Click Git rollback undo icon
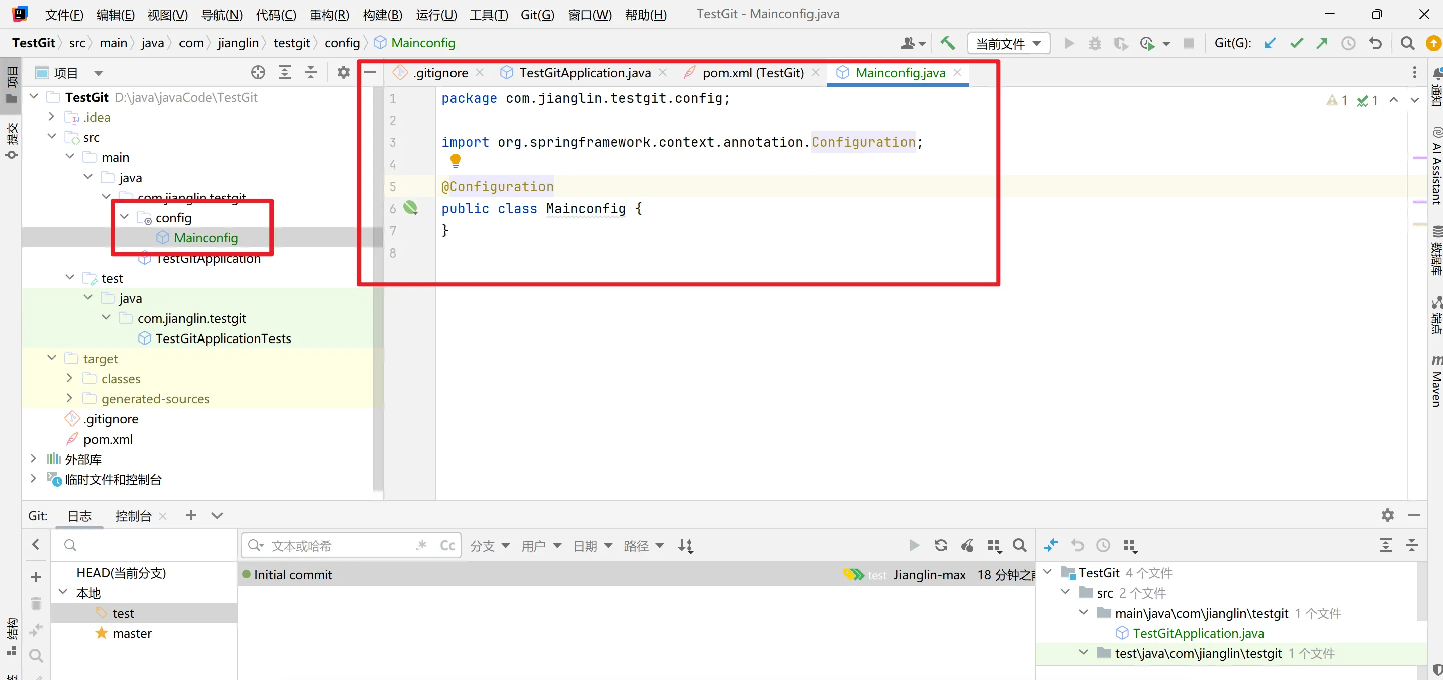The width and height of the screenshot is (1443, 680). pos(1375,43)
